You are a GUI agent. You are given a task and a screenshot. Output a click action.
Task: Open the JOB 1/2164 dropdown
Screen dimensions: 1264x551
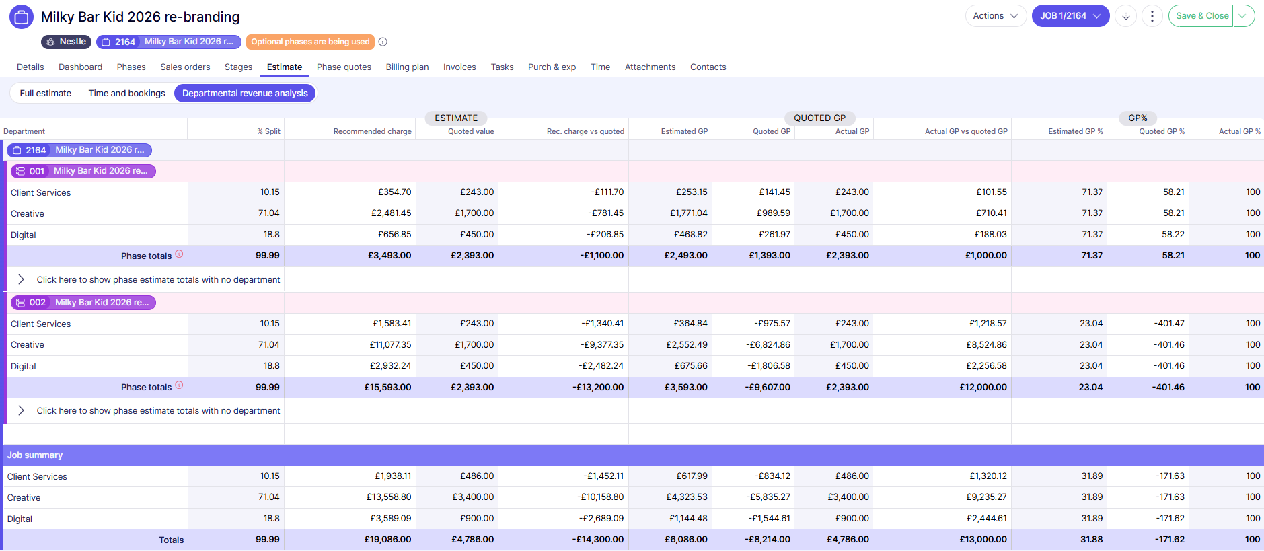pos(1070,16)
